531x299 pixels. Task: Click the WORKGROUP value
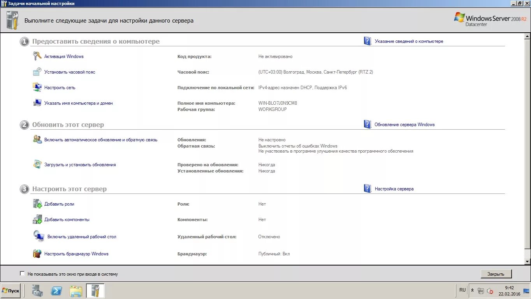pyautogui.click(x=273, y=109)
